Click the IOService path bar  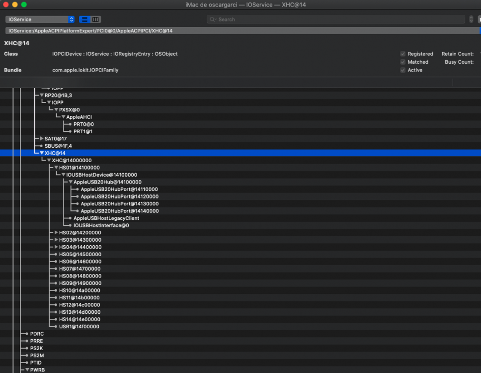tap(242, 31)
